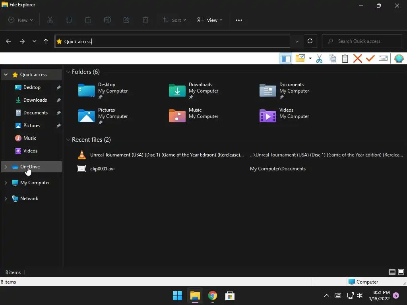Image resolution: width=407 pixels, height=305 pixels.
Task: Expand the OneDrive tree node
Action: [6, 167]
